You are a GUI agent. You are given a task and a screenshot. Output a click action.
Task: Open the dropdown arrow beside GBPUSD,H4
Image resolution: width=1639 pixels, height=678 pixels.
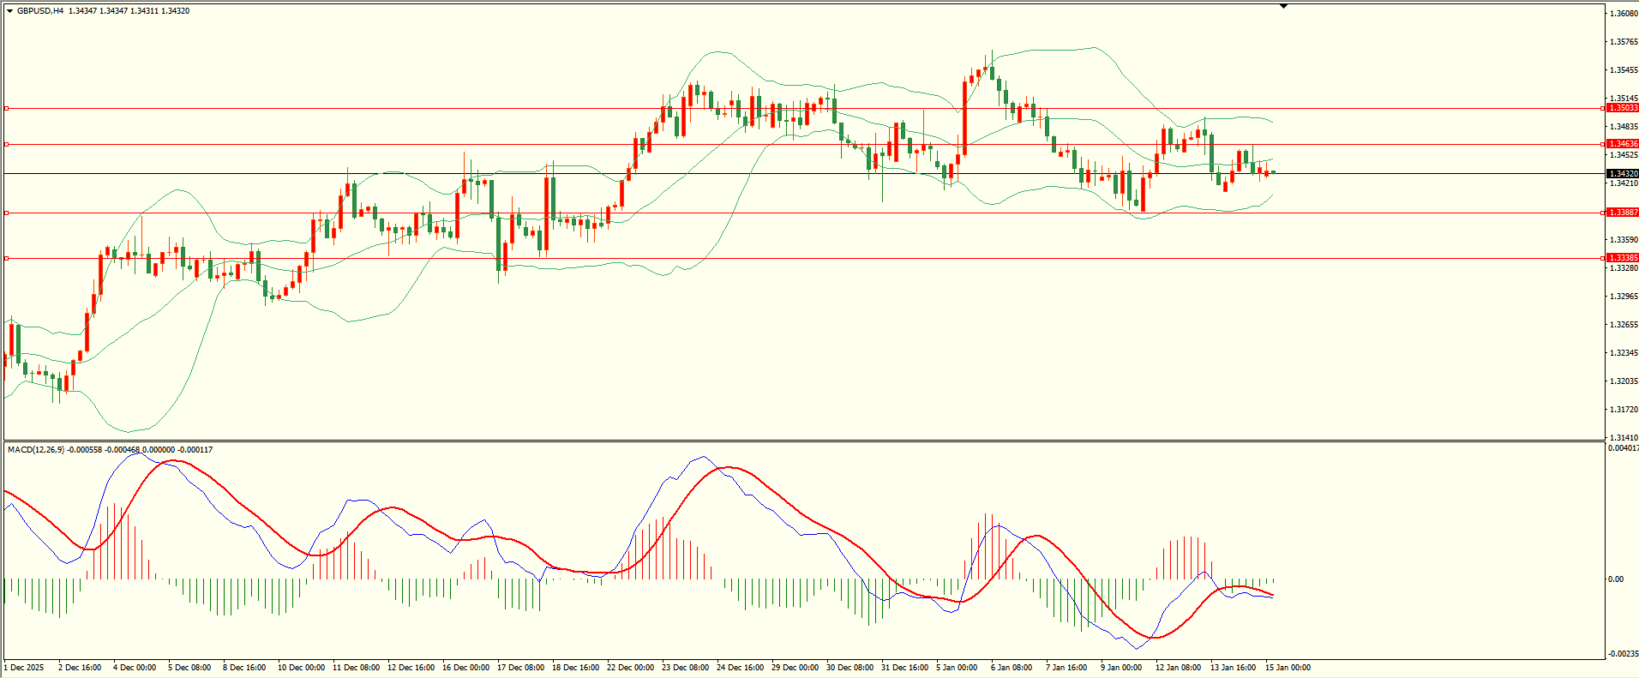click(x=9, y=11)
